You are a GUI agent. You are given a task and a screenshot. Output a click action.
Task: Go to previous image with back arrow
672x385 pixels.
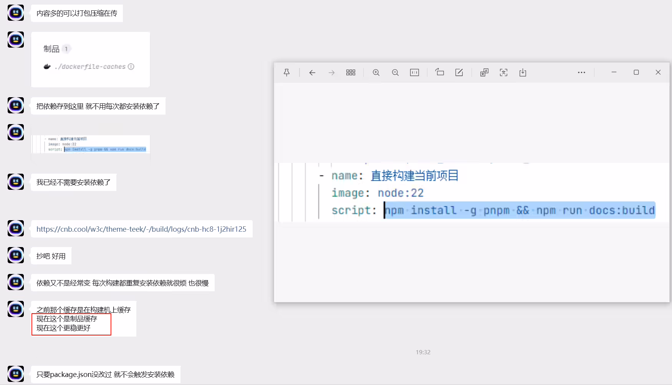[x=312, y=72]
